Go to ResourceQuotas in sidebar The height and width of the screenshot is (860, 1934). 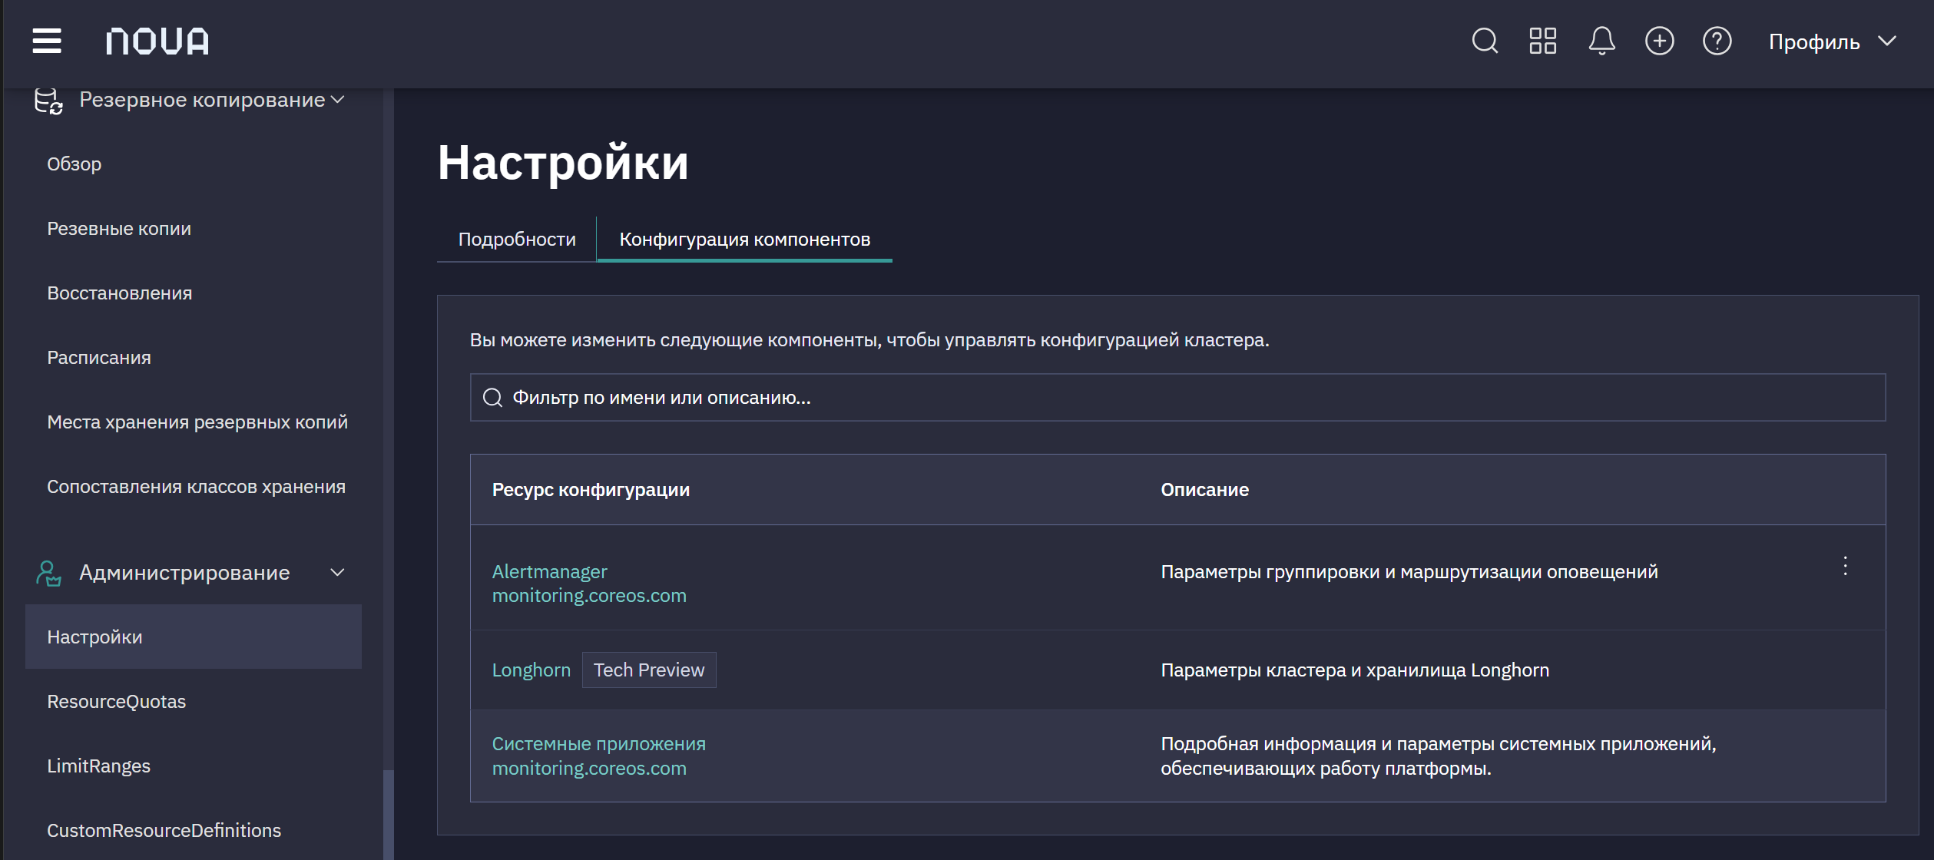(117, 702)
